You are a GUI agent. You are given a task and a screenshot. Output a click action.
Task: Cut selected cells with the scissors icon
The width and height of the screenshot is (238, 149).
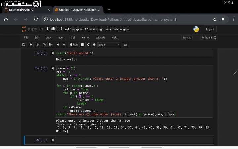(x=38, y=45)
